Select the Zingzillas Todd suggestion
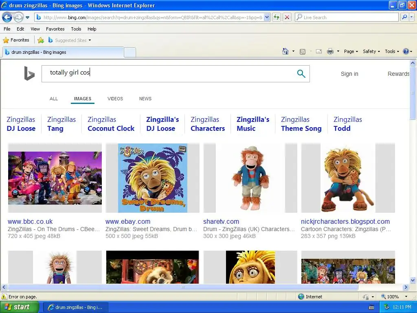Image resolution: width=417 pixels, height=313 pixels. point(348,124)
